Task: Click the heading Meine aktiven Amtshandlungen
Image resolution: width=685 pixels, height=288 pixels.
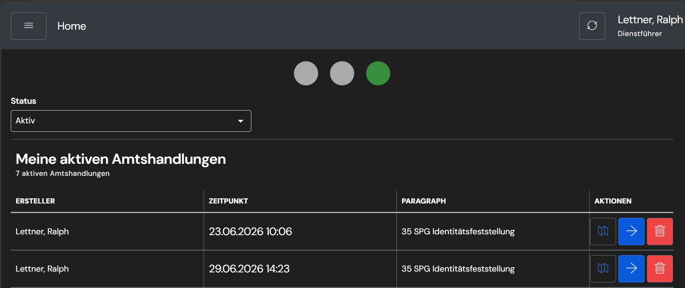Action: click(x=121, y=159)
